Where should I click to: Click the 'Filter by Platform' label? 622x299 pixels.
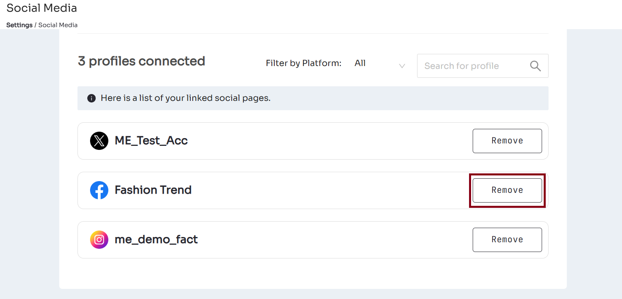coord(303,64)
